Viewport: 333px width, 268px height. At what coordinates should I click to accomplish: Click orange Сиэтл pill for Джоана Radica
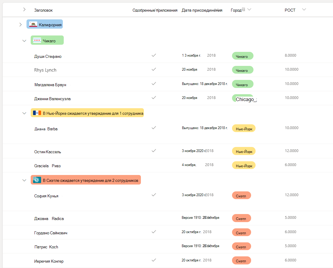tap(241, 218)
